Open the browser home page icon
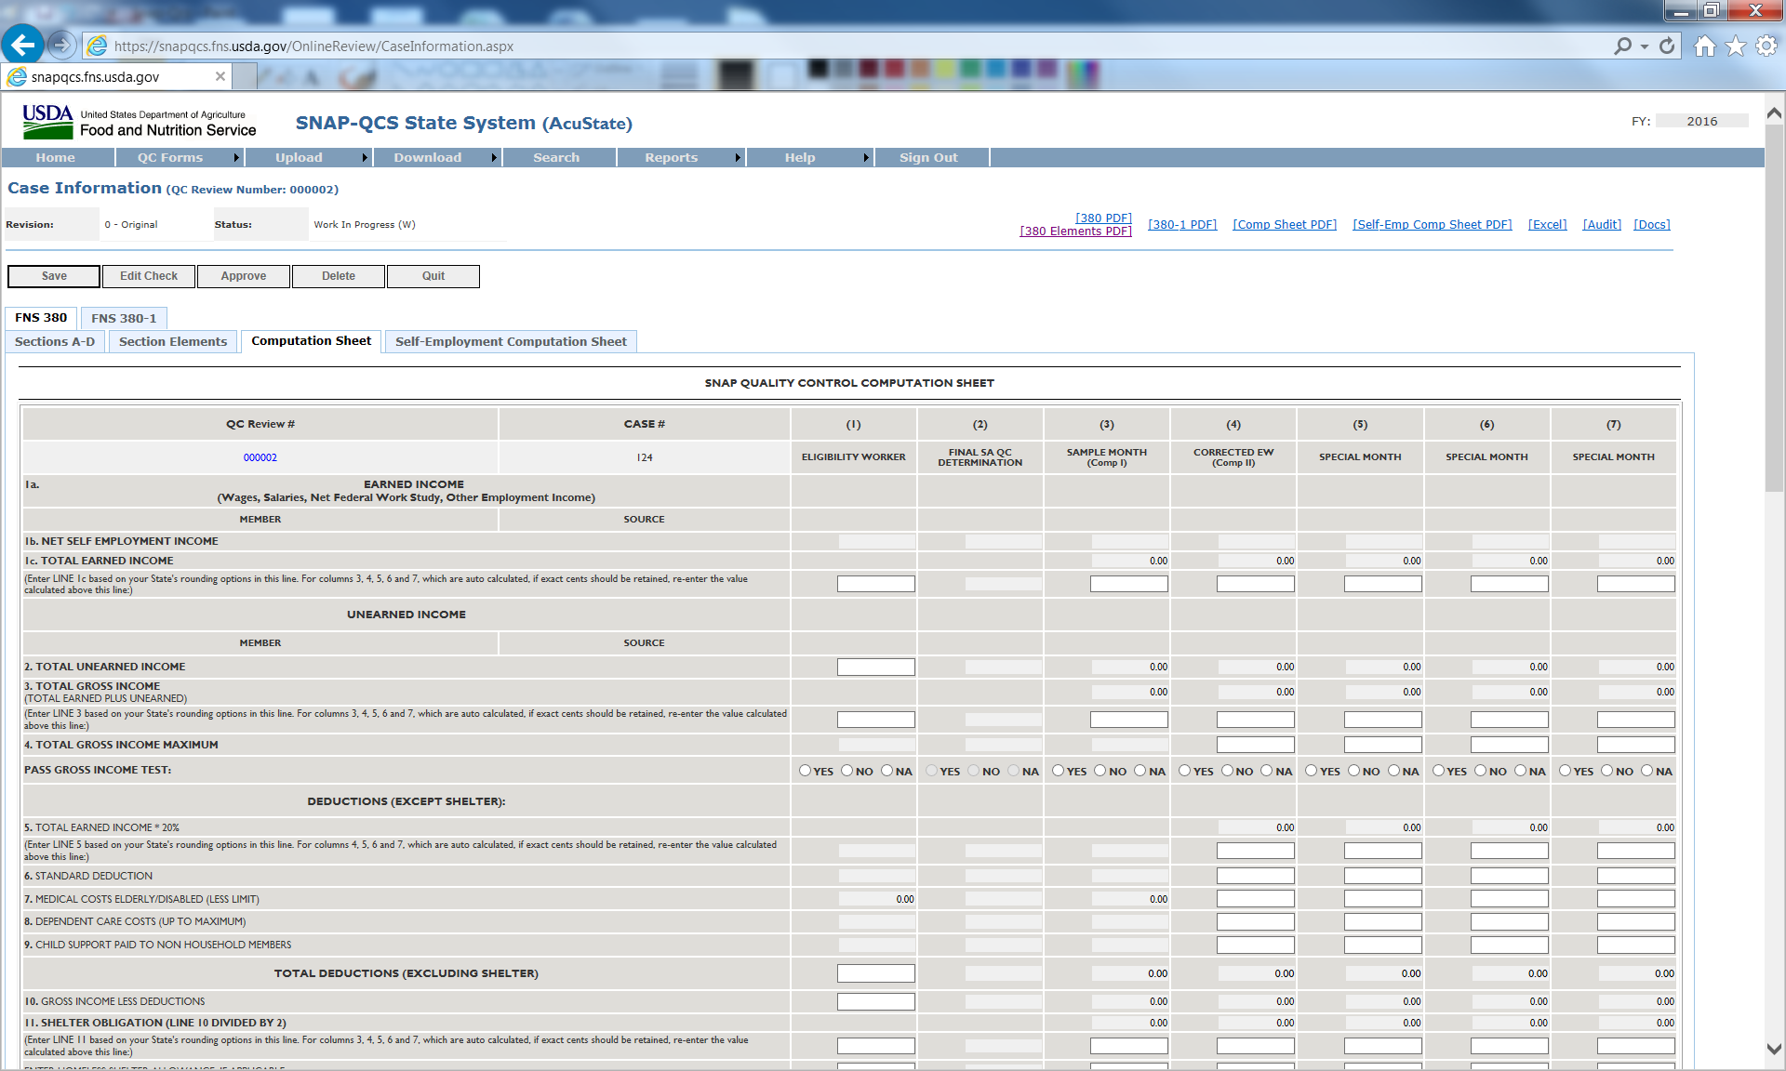 tap(1704, 46)
